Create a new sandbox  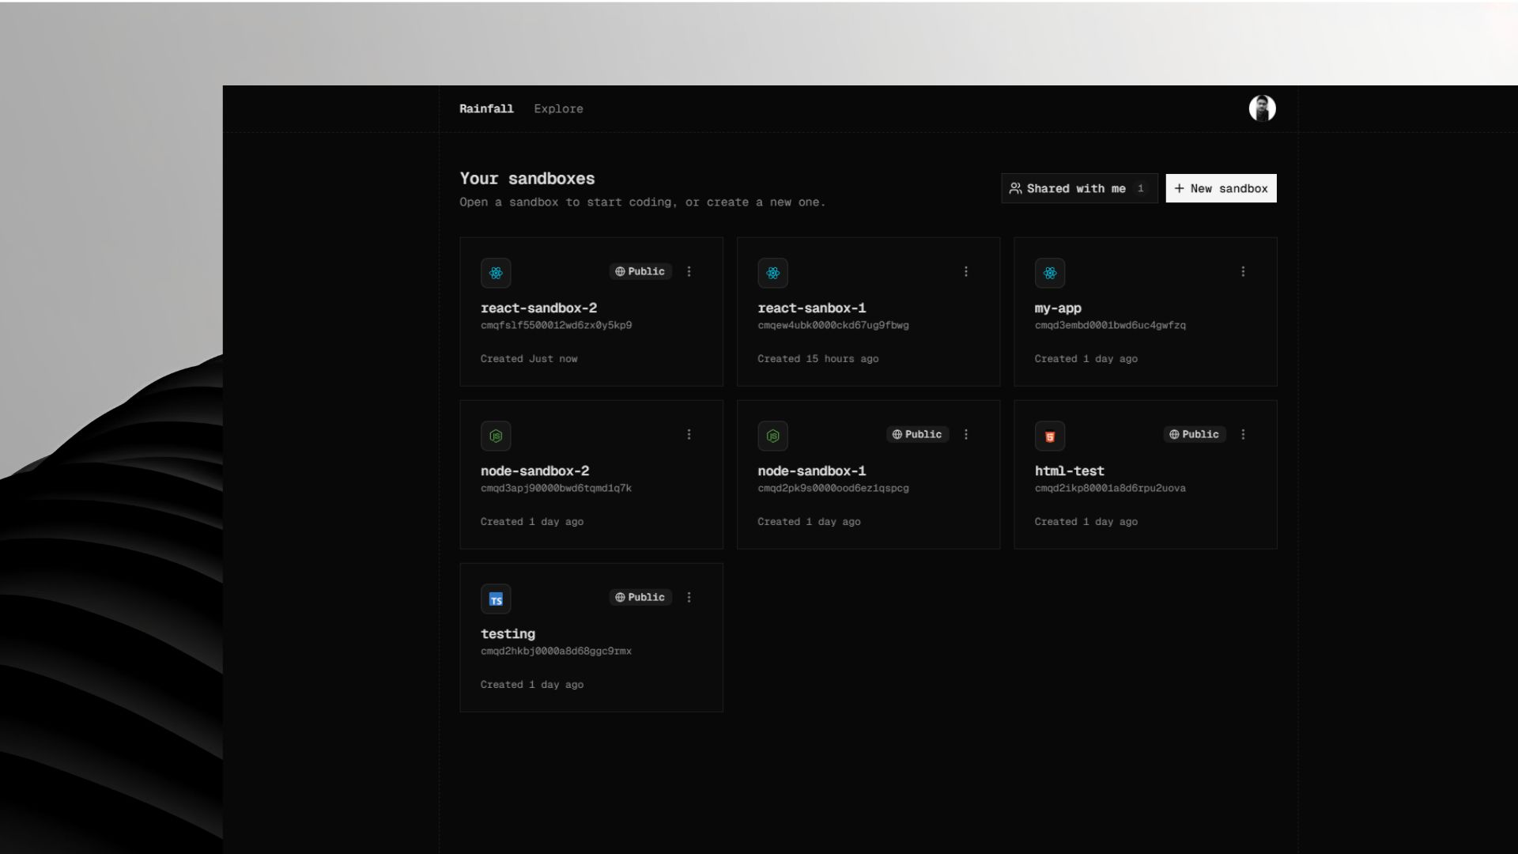(x=1221, y=188)
